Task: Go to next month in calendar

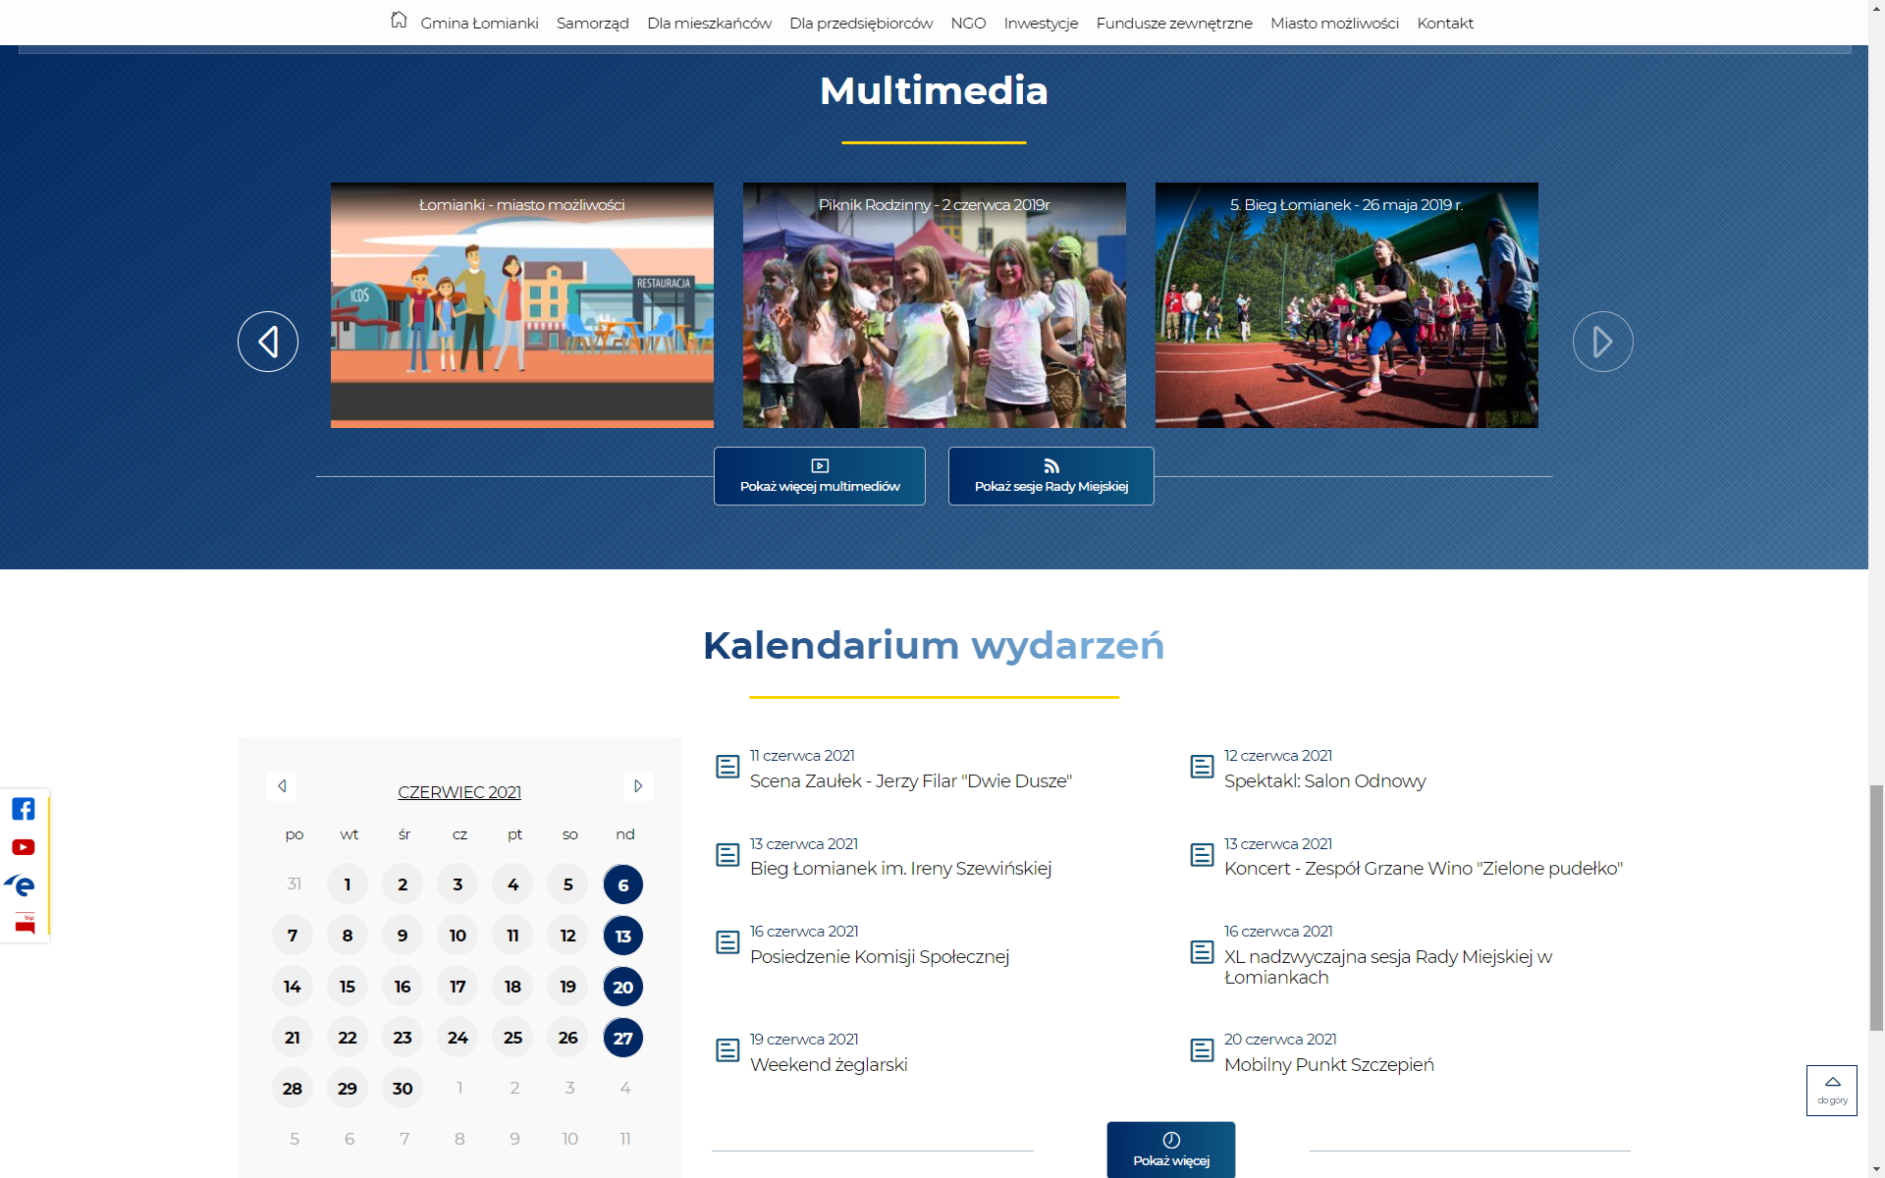Action: (x=638, y=786)
